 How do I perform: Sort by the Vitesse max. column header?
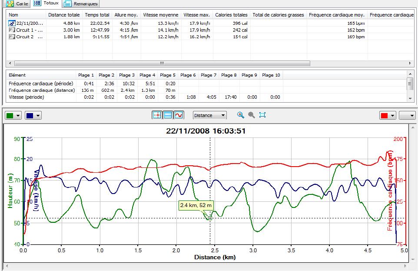click(x=197, y=15)
